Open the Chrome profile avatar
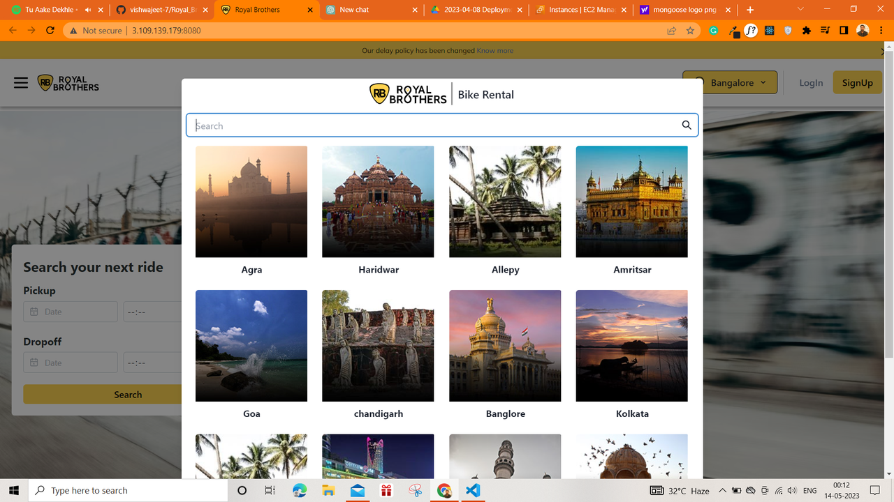This screenshot has width=894, height=502. [863, 31]
